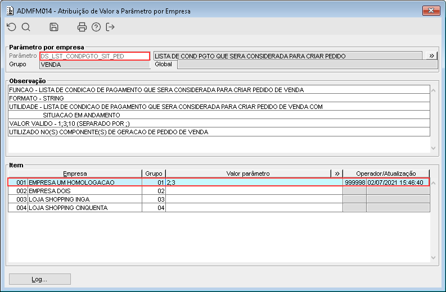Click value cell for EMPRESA DOIS
This screenshot has height=292, width=446.
coord(254,190)
